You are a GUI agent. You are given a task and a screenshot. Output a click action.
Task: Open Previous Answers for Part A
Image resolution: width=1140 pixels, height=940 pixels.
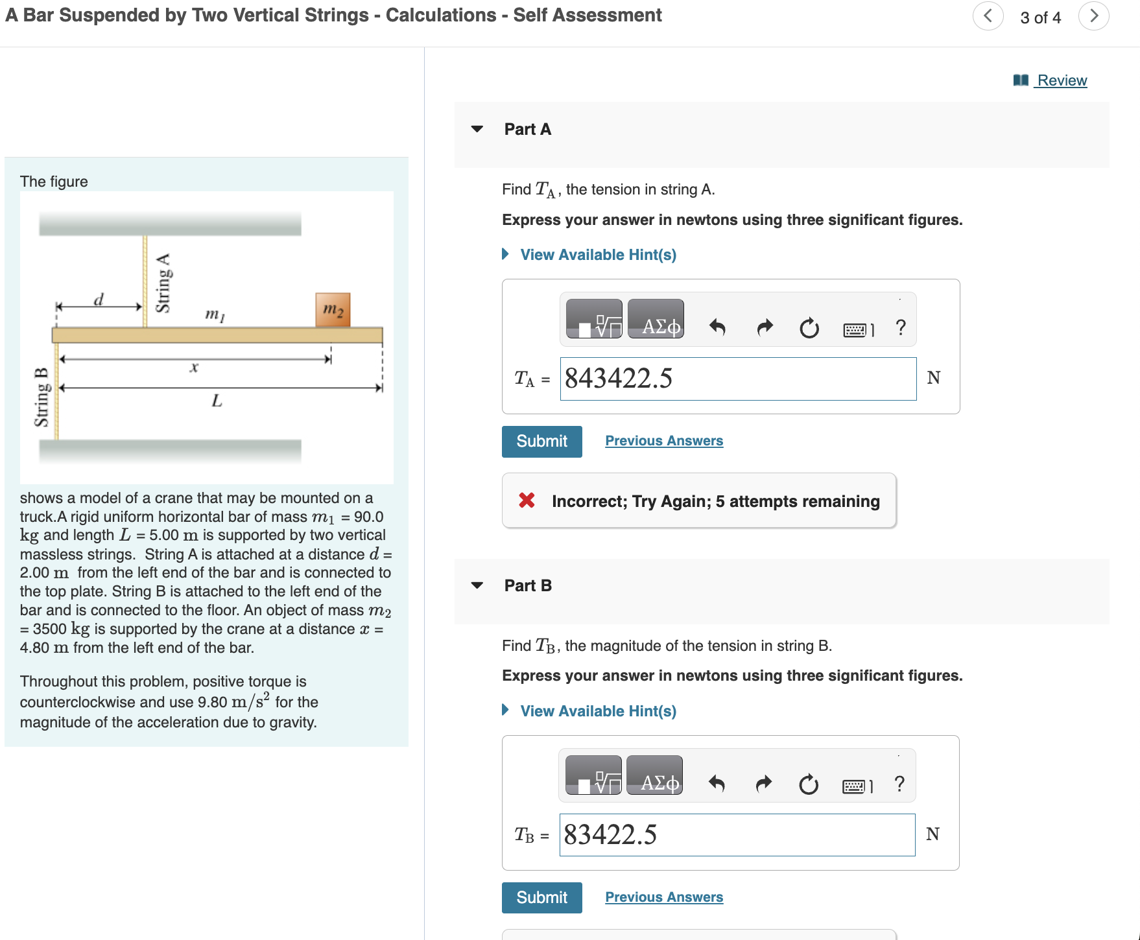[663, 440]
